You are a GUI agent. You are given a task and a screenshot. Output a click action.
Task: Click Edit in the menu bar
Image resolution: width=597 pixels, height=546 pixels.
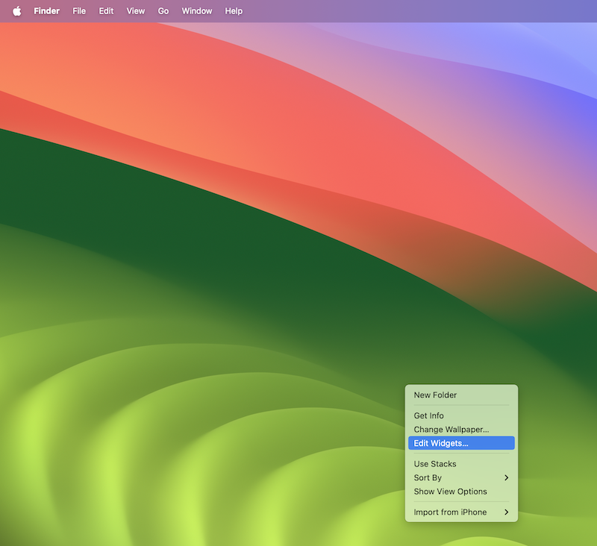coord(106,11)
